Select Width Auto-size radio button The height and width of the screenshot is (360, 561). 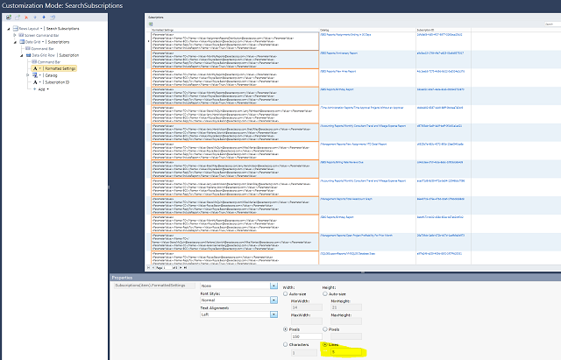285,293
